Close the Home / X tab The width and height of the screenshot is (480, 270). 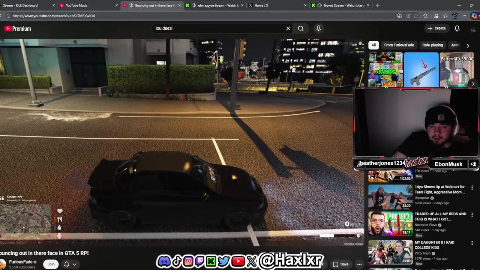[305, 5]
